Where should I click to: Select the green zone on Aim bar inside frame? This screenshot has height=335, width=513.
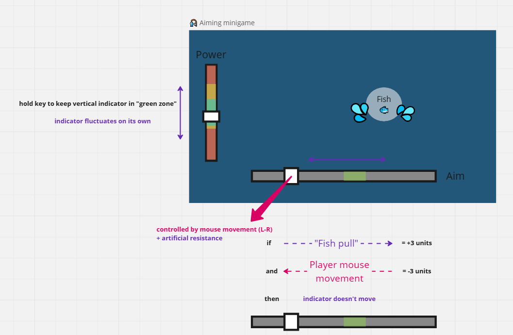click(355, 176)
